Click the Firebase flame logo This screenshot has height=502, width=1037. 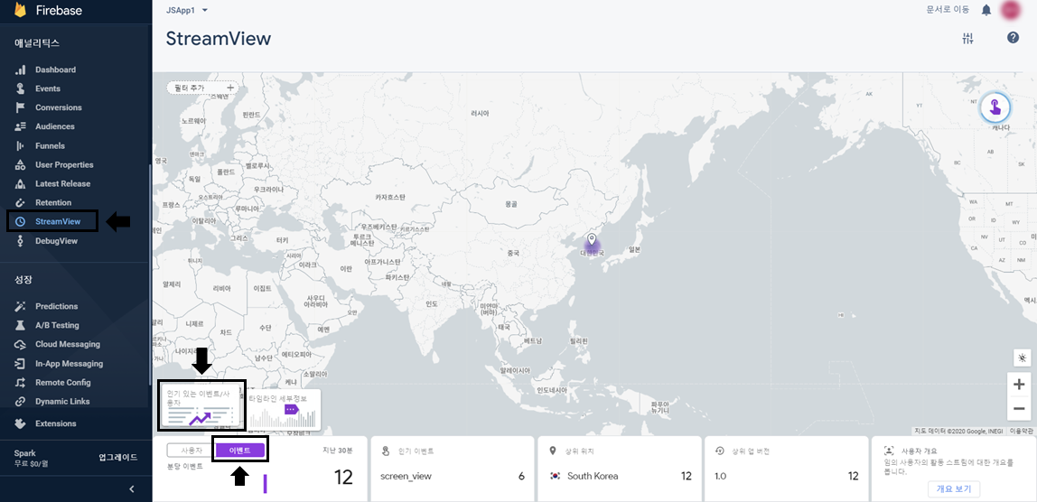[x=21, y=10]
